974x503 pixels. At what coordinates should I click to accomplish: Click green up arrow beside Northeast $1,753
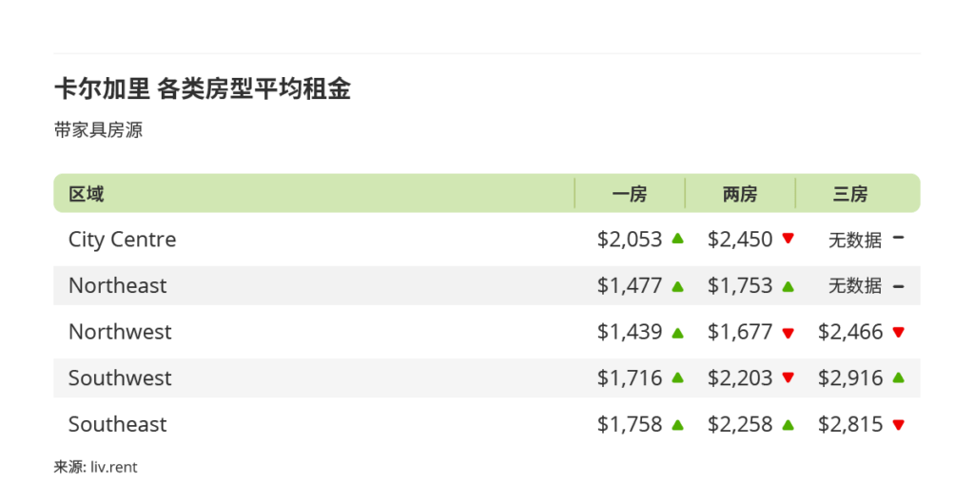click(x=788, y=285)
